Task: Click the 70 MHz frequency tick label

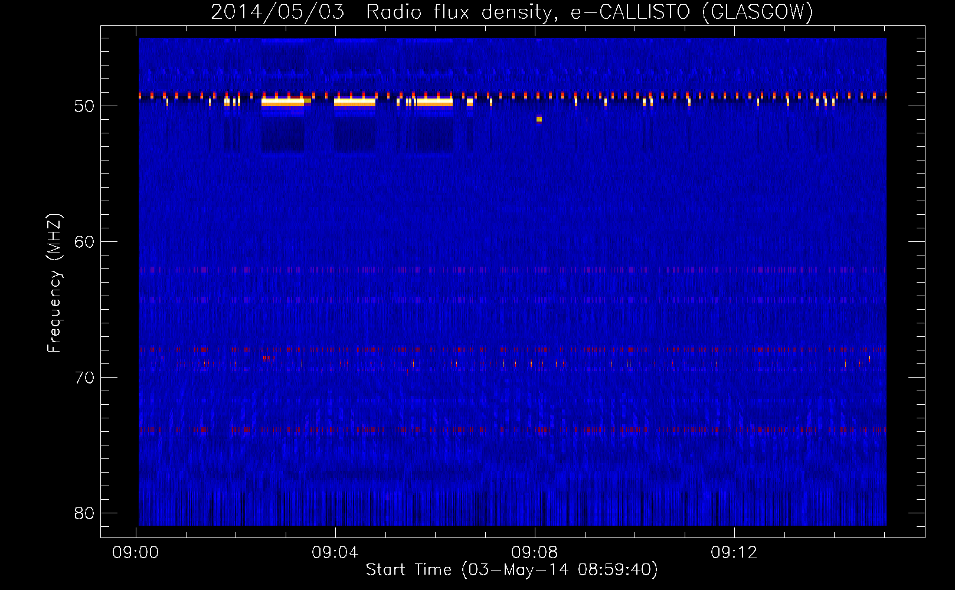Action: tap(85, 378)
